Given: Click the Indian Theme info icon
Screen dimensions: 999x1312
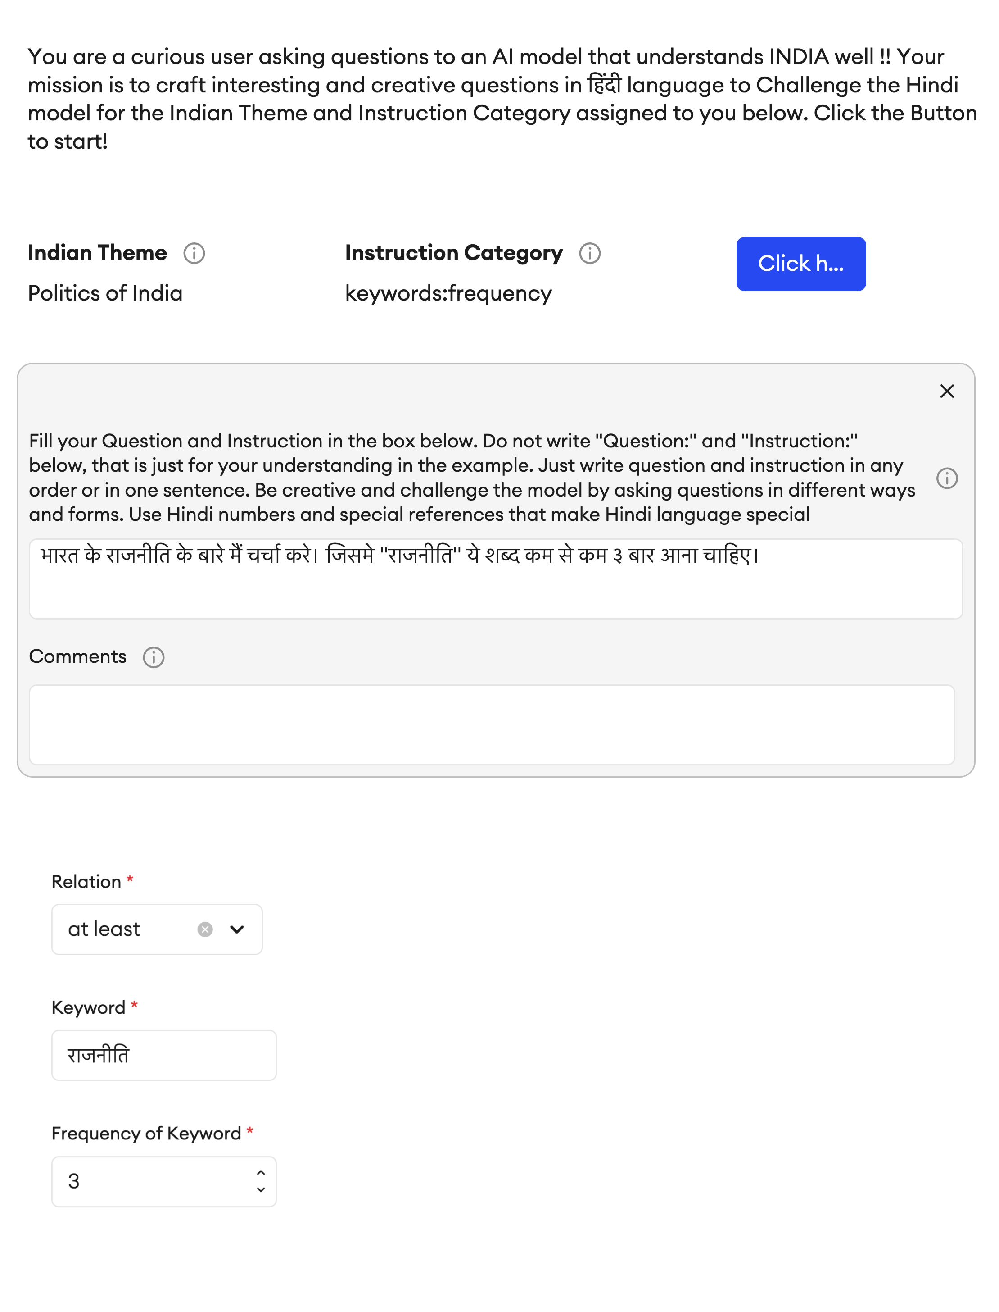Looking at the screenshot, I should click(194, 254).
